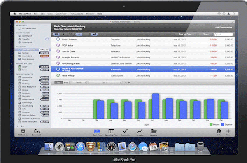Click the Filters button
247x163 pixels.
(x=205, y=34)
